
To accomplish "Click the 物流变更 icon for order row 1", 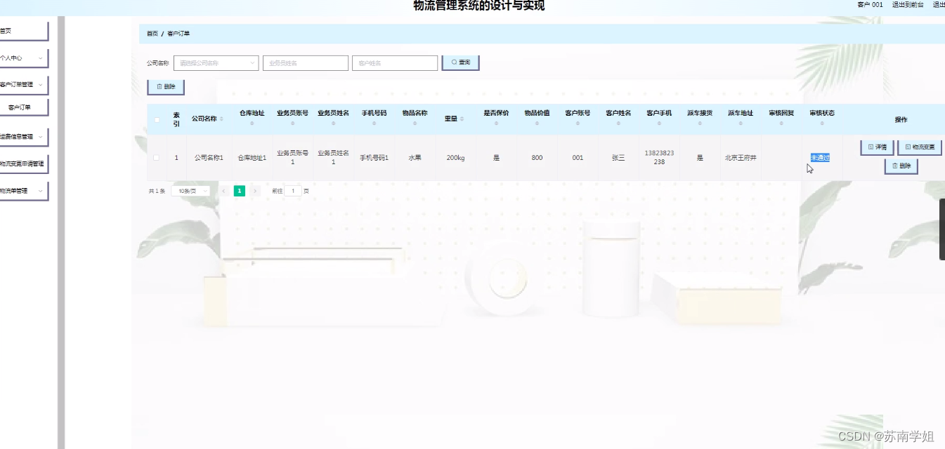I will (x=908, y=147).
